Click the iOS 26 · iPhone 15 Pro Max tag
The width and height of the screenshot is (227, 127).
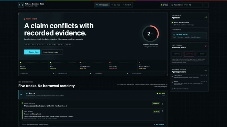[x=35, y=45]
